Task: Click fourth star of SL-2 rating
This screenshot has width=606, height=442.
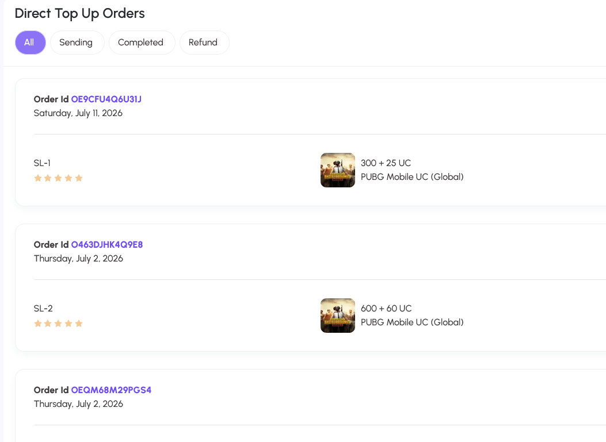Action: coord(68,324)
